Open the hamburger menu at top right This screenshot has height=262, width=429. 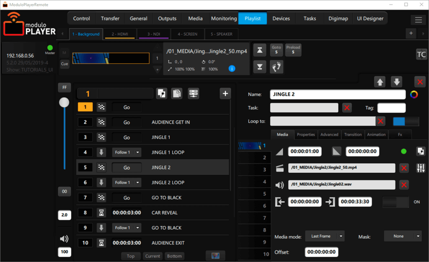coord(419,19)
